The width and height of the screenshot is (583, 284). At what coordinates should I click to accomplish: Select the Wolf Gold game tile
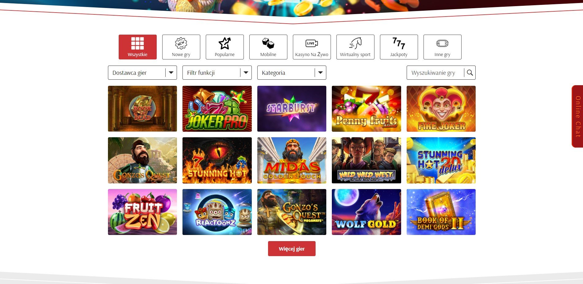pyautogui.click(x=366, y=212)
